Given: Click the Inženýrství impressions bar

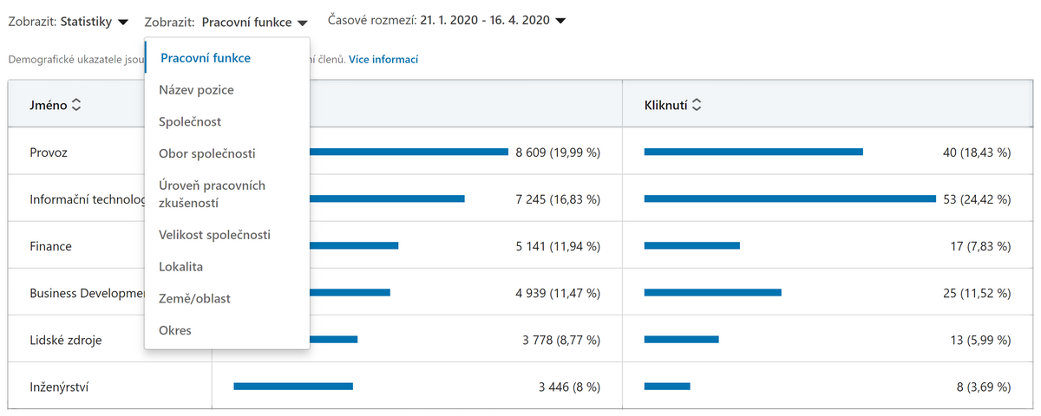Looking at the screenshot, I should [293, 387].
